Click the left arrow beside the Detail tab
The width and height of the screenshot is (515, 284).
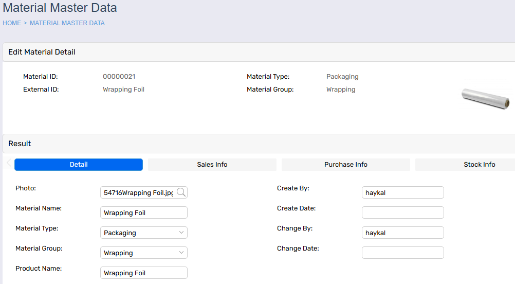tap(9, 163)
